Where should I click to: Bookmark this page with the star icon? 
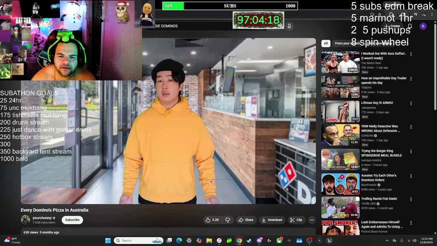(380, 15)
